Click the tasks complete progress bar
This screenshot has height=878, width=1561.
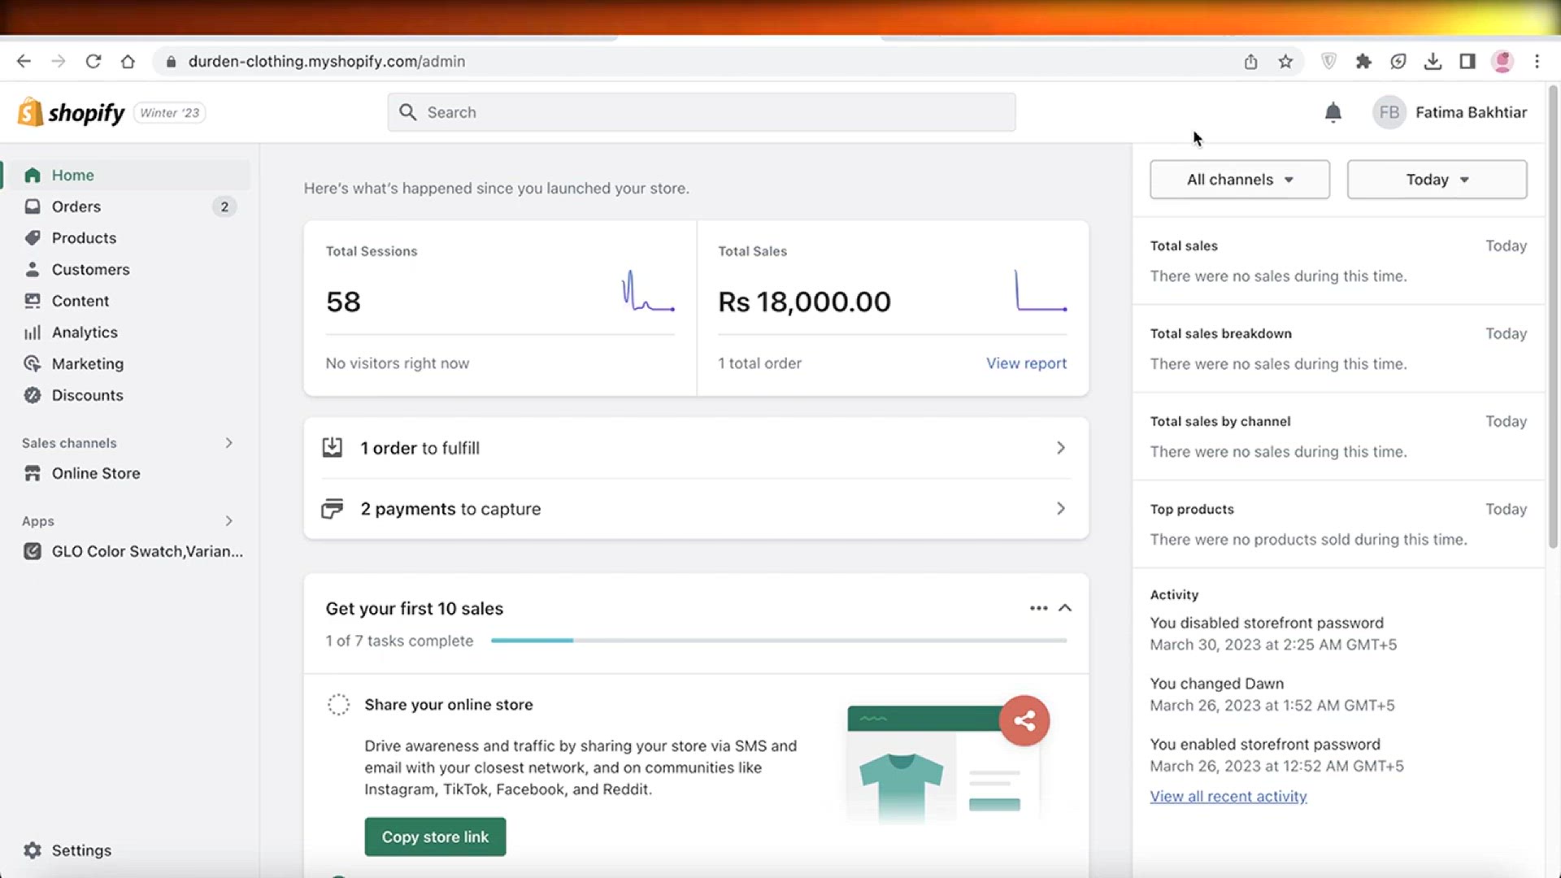(x=779, y=641)
